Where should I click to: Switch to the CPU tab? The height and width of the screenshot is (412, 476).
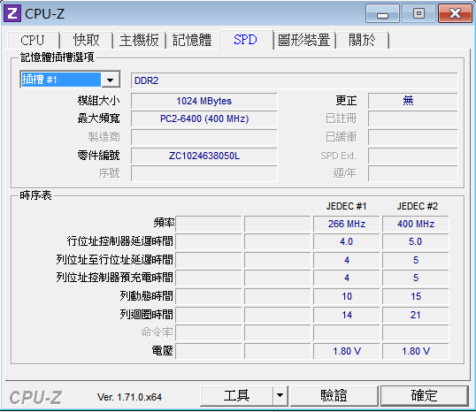coord(33,41)
